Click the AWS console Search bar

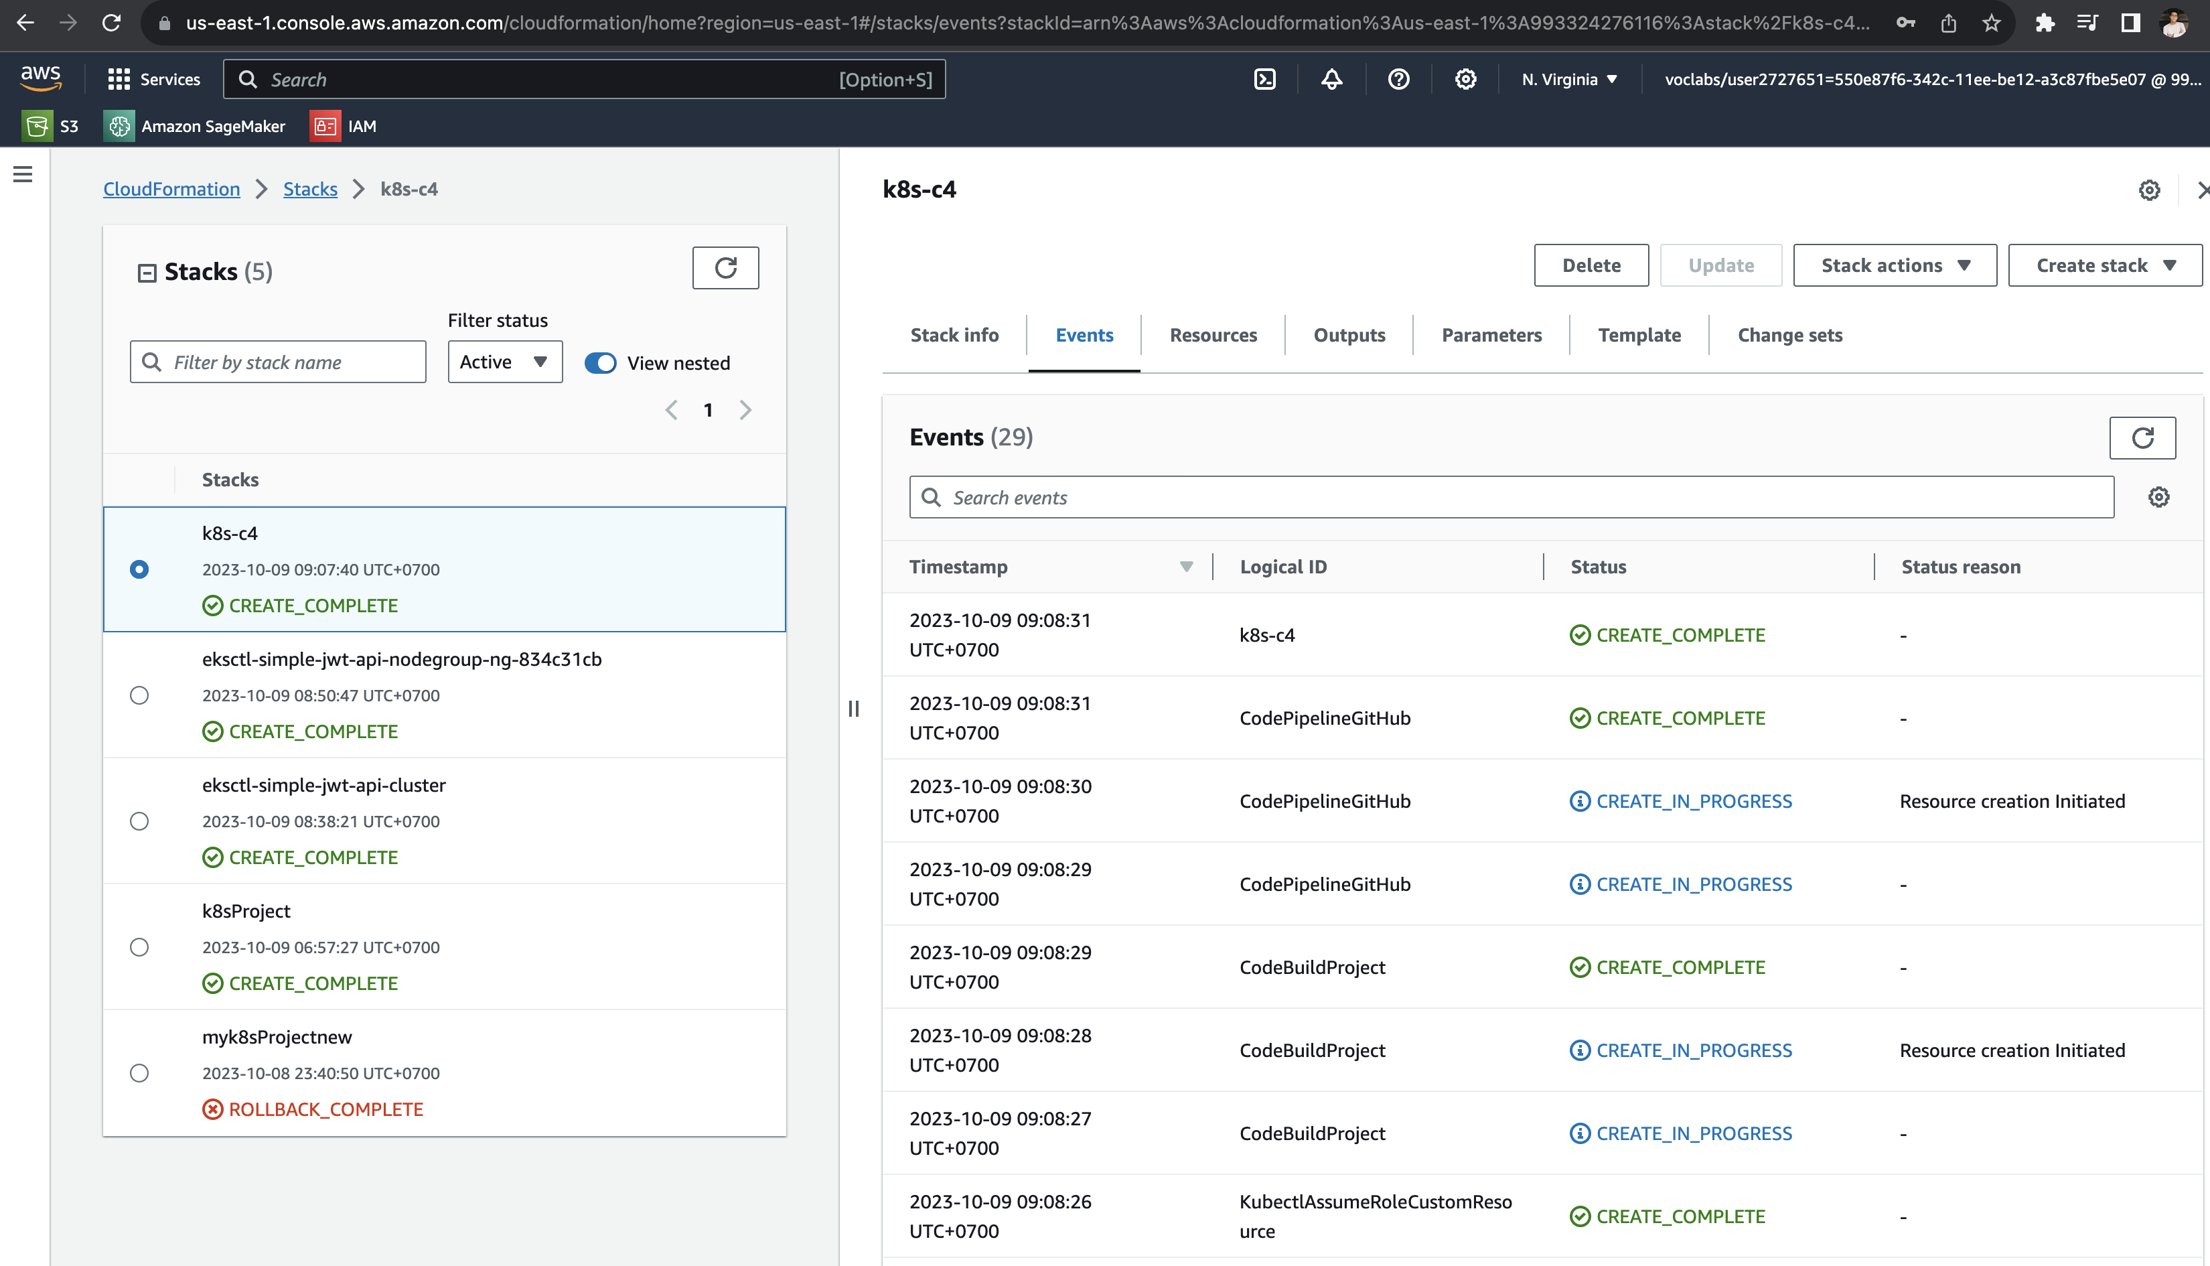tap(584, 79)
